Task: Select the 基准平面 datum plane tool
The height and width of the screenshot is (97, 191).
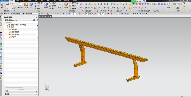Action: [20, 5]
